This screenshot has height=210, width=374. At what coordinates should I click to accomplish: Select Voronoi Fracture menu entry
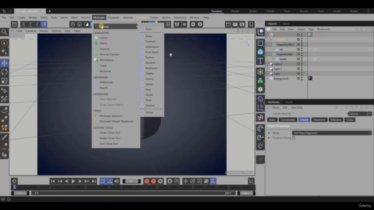pos(109,54)
